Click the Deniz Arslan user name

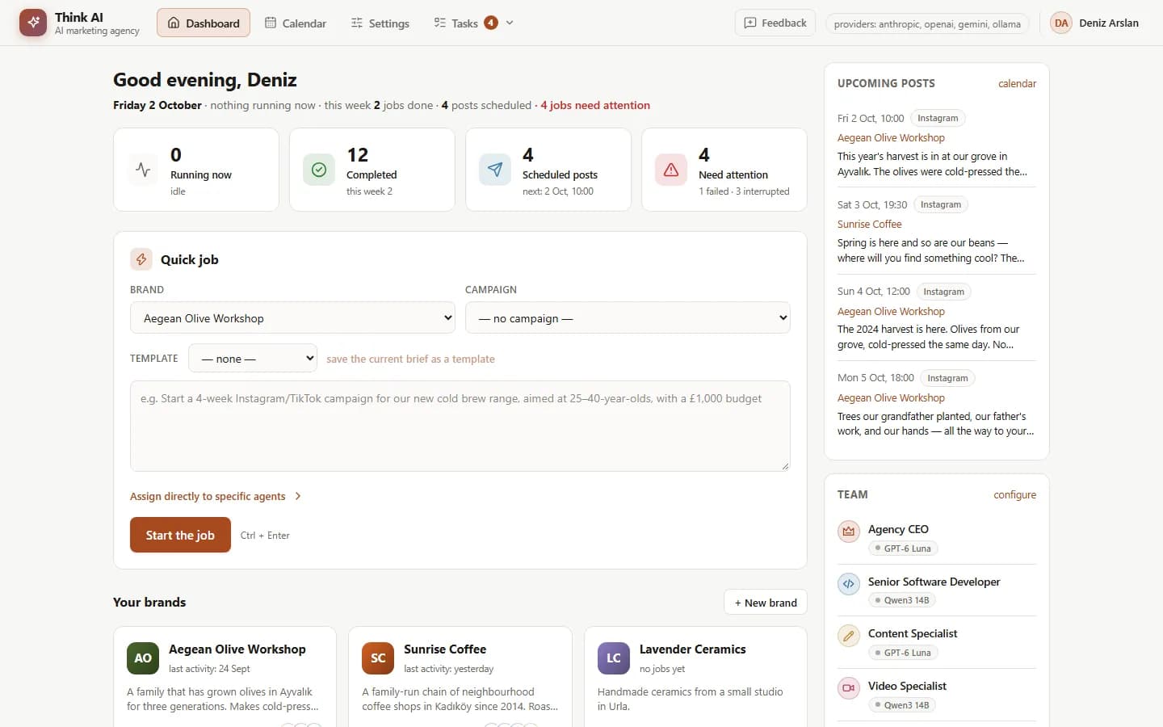point(1109,23)
